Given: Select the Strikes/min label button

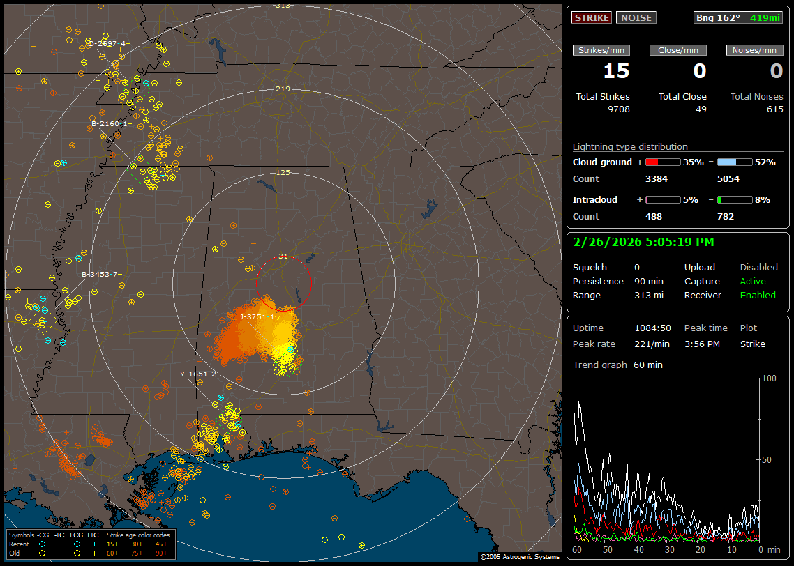Looking at the screenshot, I should click(601, 50).
